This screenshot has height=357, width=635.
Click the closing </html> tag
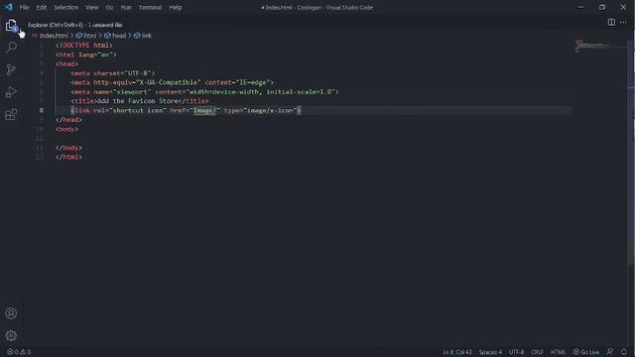pos(68,157)
